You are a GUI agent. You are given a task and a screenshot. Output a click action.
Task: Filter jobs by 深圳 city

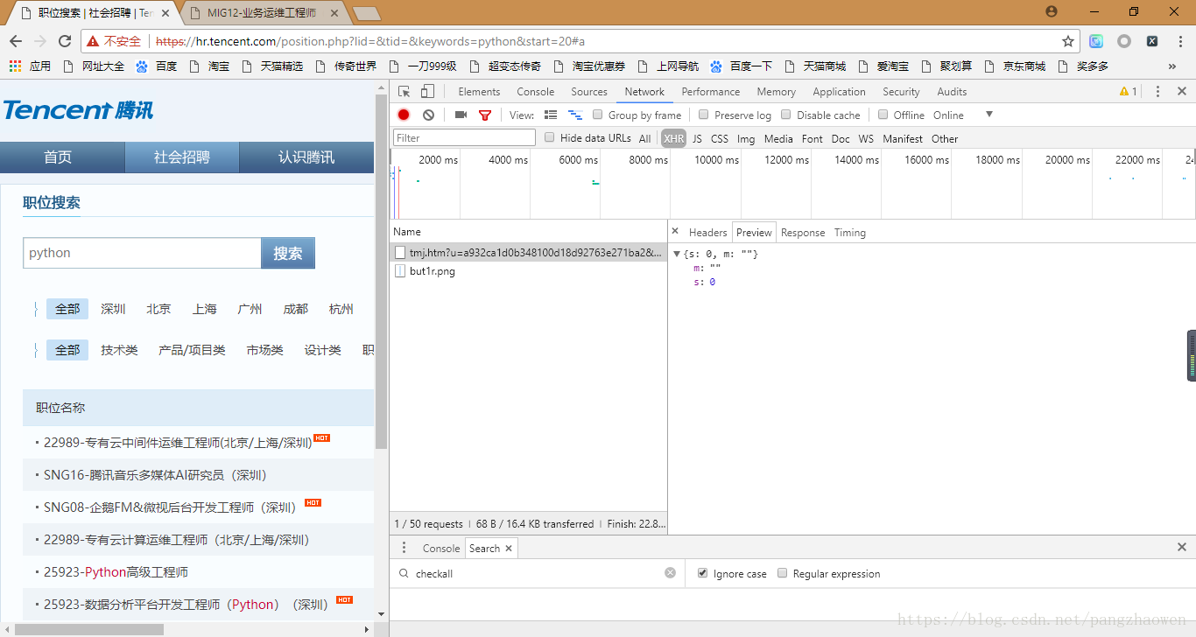pyautogui.click(x=113, y=309)
